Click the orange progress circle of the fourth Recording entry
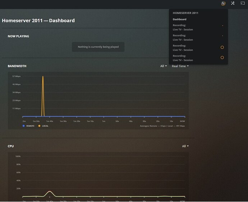Viewport: 248px width, 202px height. 222,57
